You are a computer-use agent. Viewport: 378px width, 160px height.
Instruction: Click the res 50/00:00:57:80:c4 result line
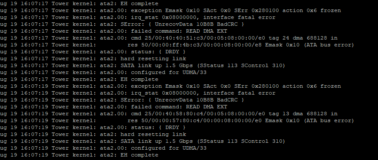[x=177, y=121]
